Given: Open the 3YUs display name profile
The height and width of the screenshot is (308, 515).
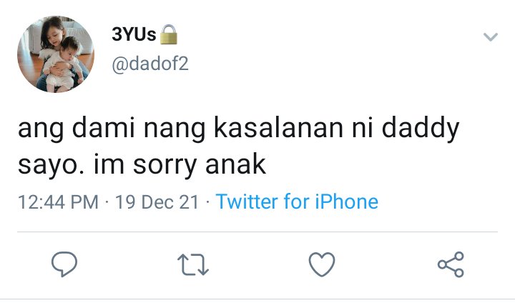Looking at the screenshot, I should point(134,34).
